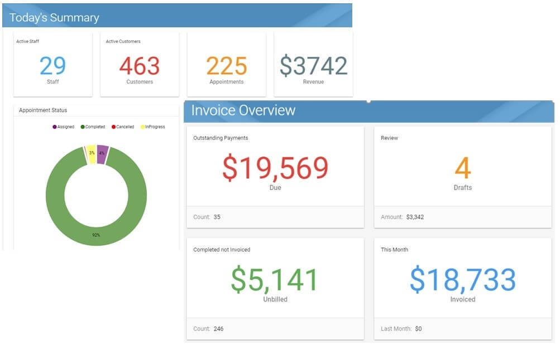Select the green 92% donut segment
Viewport: 560px width, 345px height.
point(96,235)
